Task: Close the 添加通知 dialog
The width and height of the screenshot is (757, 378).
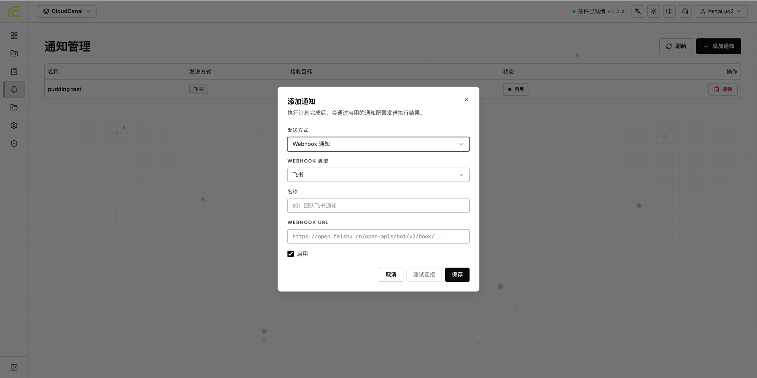Action: (x=466, y=100)
